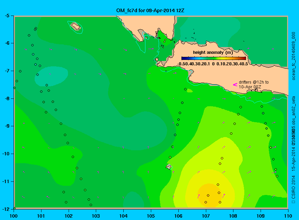Viewport: 299px width, 220px height.
Task: Click latitude axis label -12
Action: (x=6, y=209)
